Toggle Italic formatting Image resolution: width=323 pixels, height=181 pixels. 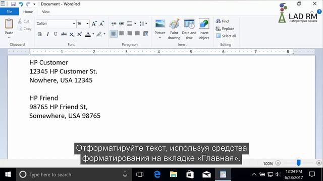47,34
